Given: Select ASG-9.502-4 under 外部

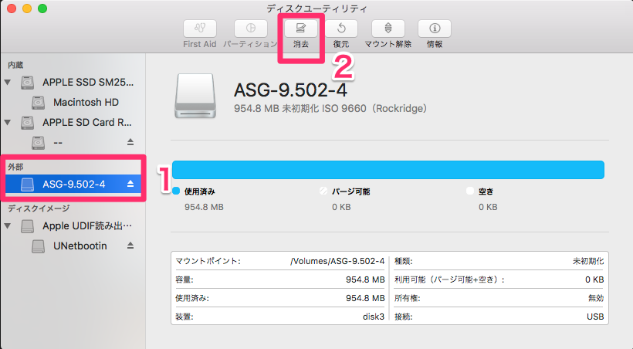Looking at the screenshot, I should tap(73, 185).
